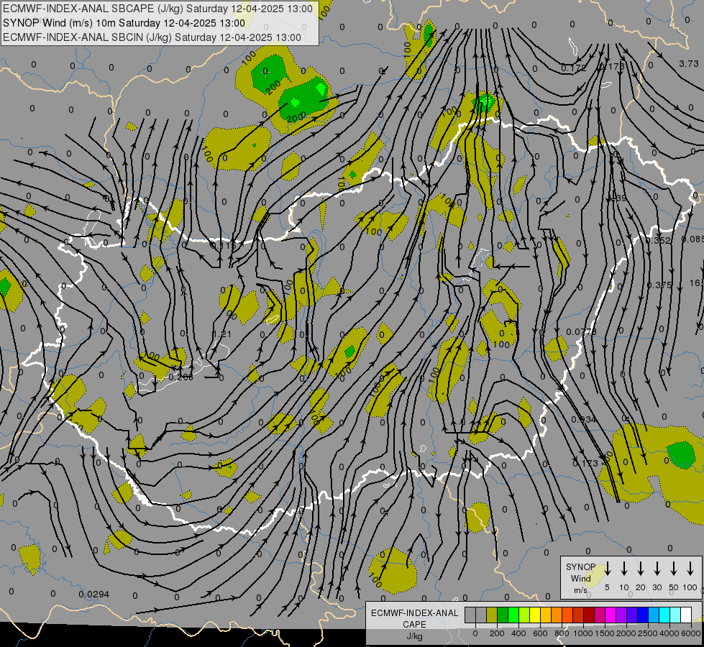Viewport: 704px width, 647px height.
Task: Click the 0.934 value on the map
Action: (584, 419)
